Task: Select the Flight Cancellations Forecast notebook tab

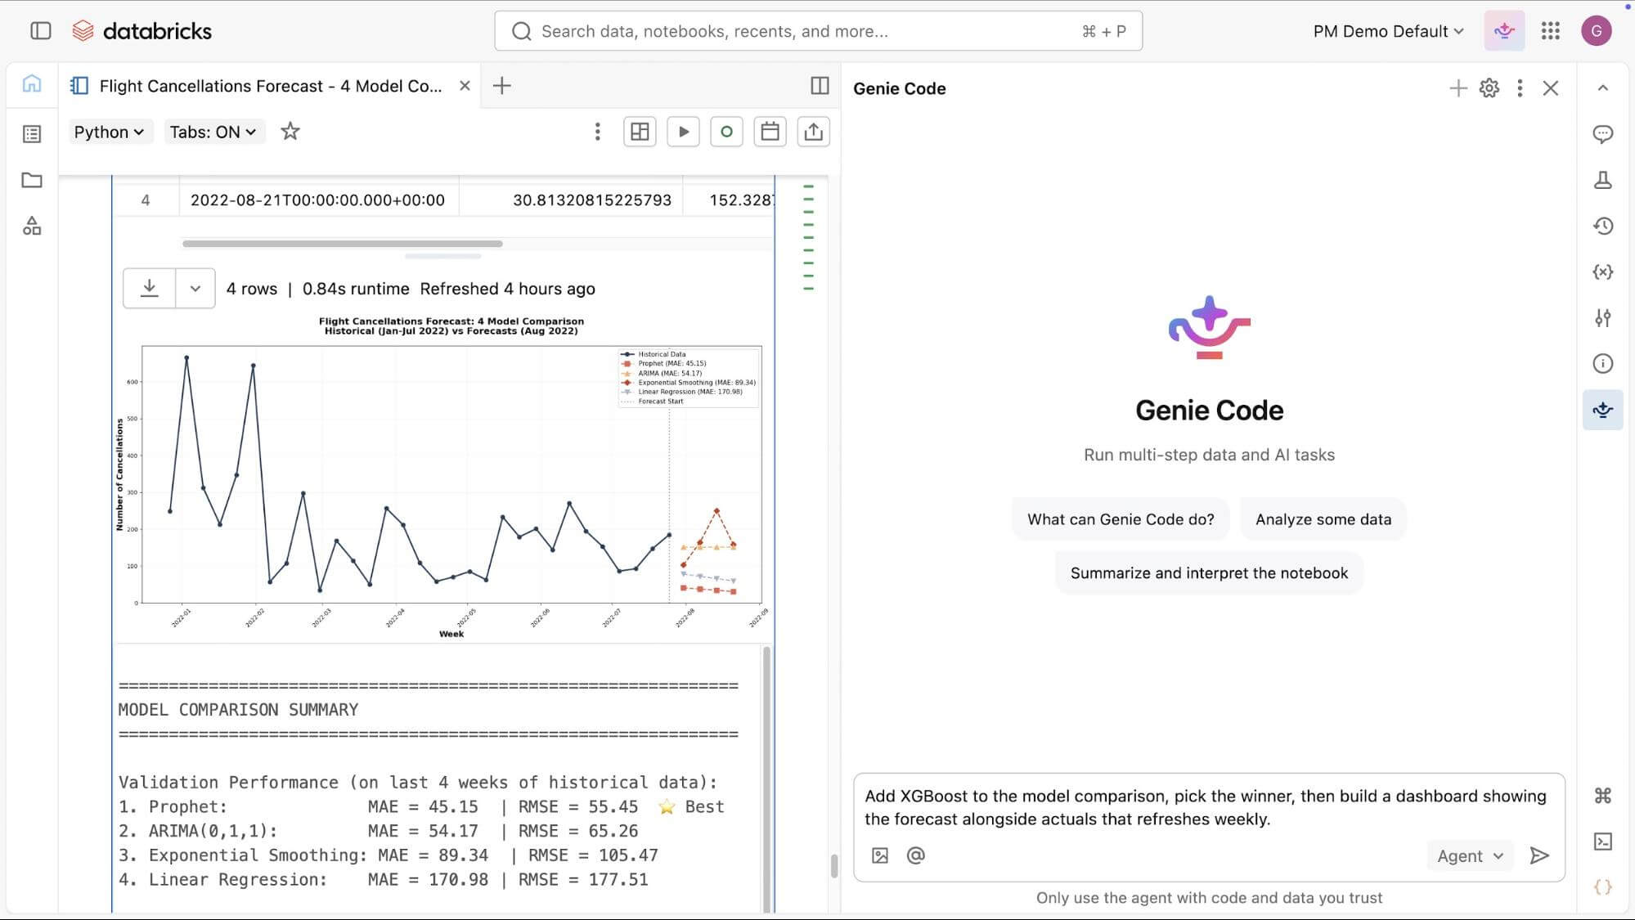Action: pos(270,86)
